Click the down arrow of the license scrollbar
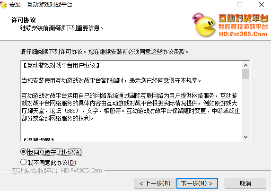The height and width of the screenshot is (191, 271). point(245,137)
